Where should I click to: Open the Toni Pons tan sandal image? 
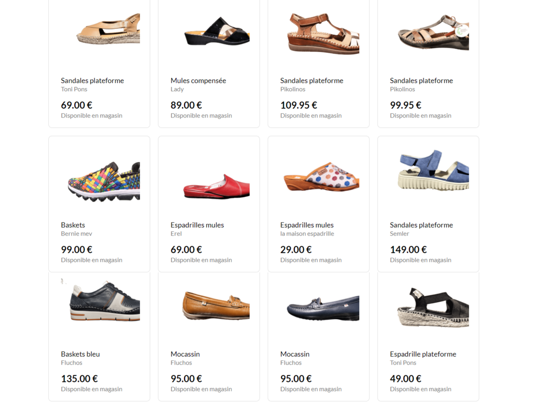click(108, 29)
